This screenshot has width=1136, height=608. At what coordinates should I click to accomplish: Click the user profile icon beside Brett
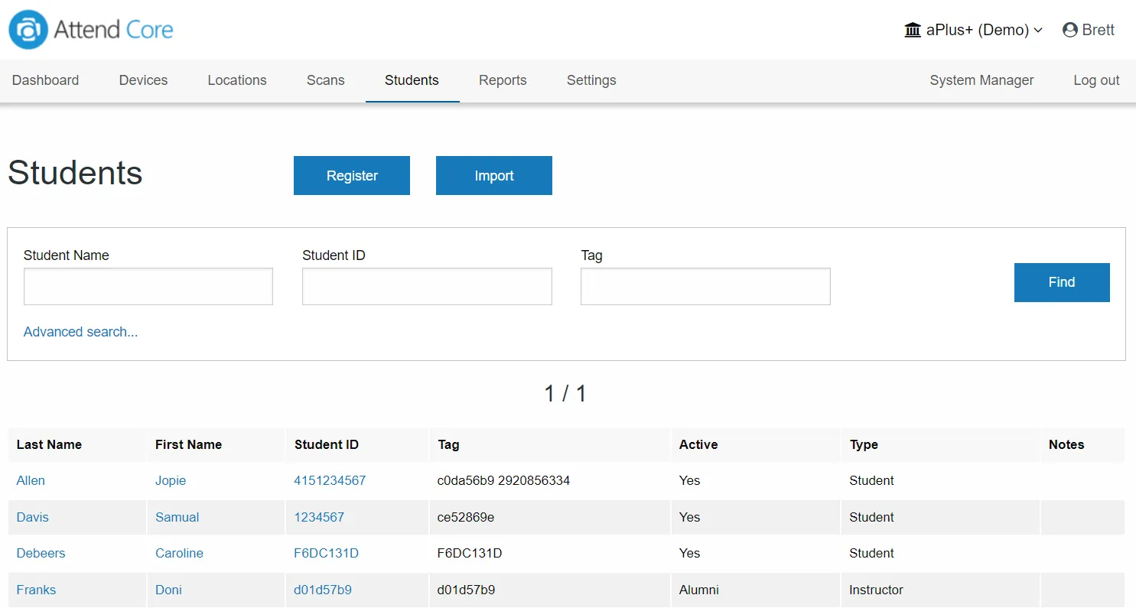(x=1070, y=30)
